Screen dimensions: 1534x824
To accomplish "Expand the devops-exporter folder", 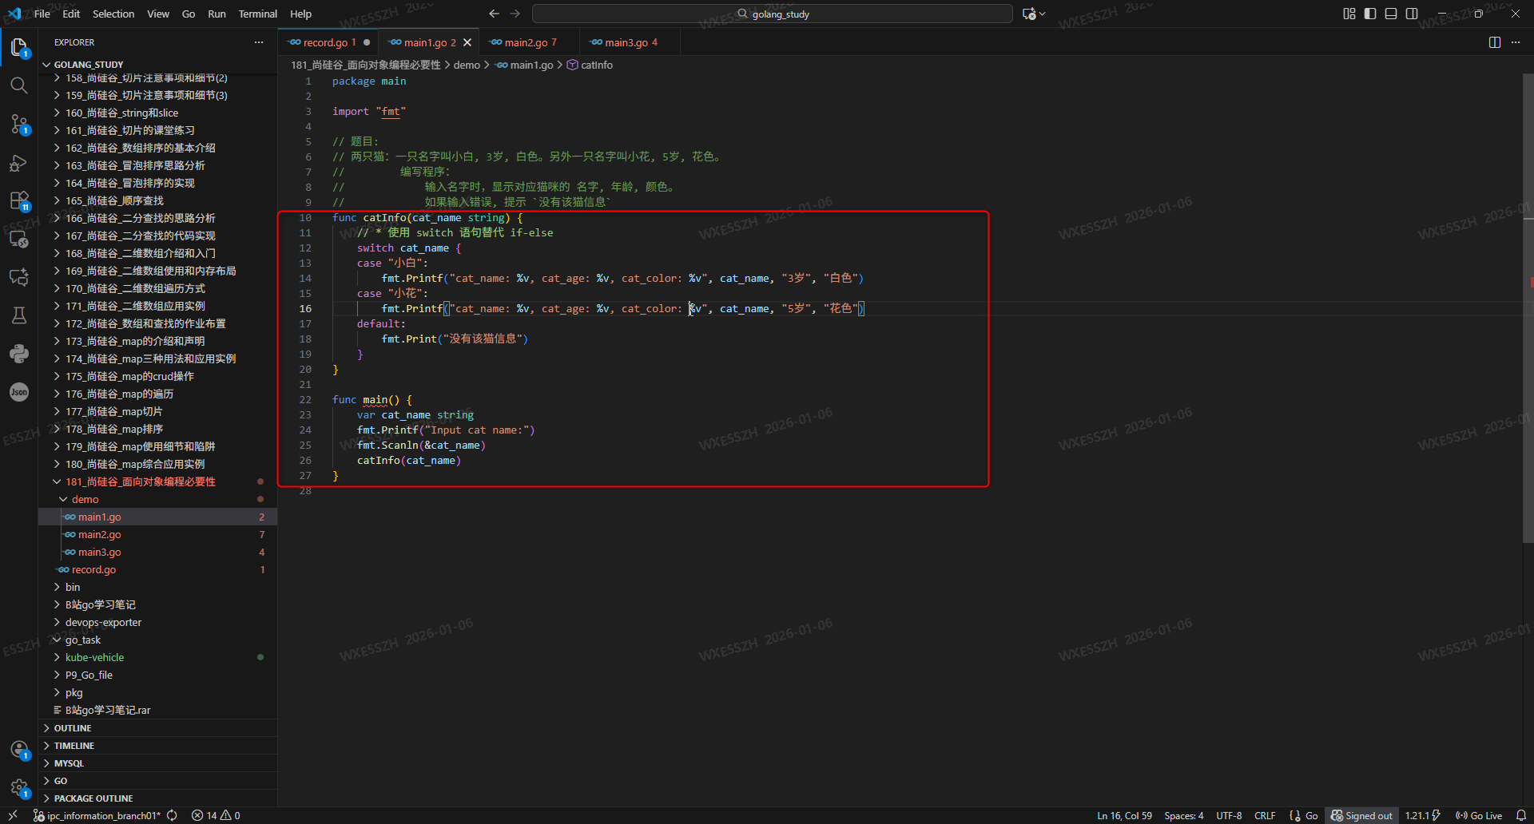I will (x=157, y=622).
